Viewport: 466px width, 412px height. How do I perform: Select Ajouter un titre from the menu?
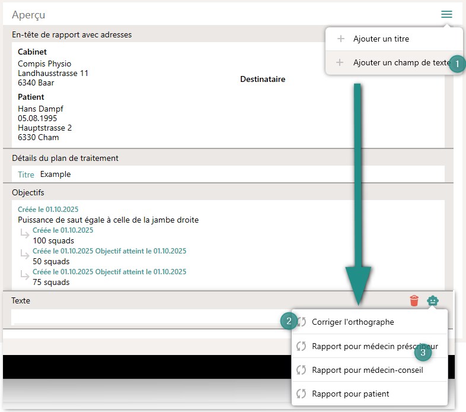click(x=381, y=39)
